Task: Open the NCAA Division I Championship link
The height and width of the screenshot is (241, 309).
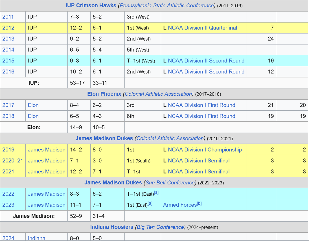Action: click(x=205, y=150)
